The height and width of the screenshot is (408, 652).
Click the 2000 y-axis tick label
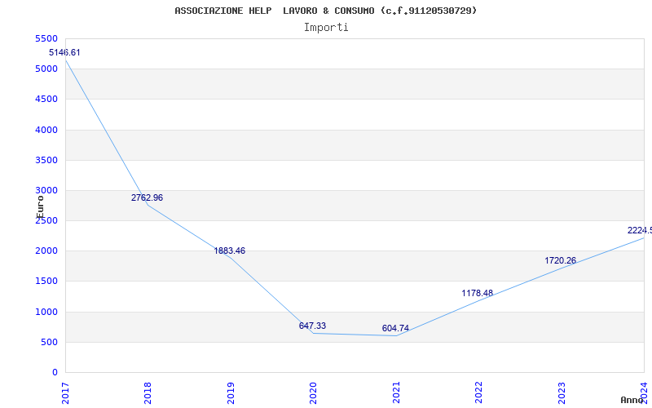46,251
